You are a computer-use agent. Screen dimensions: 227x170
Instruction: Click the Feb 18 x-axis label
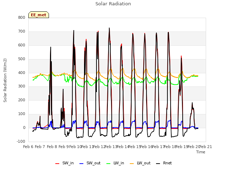point(170,147)
